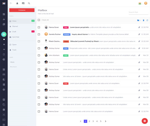Image resolution: width=150 pixels, height=126 pixels.
Task: Open the Sent Mail folder
Action: tap(16, 37)
